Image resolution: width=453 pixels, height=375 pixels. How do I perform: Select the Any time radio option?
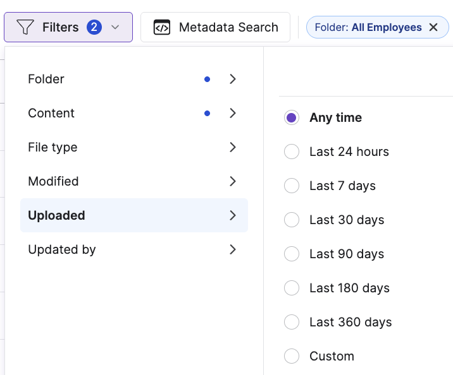[x=292, y=118]
